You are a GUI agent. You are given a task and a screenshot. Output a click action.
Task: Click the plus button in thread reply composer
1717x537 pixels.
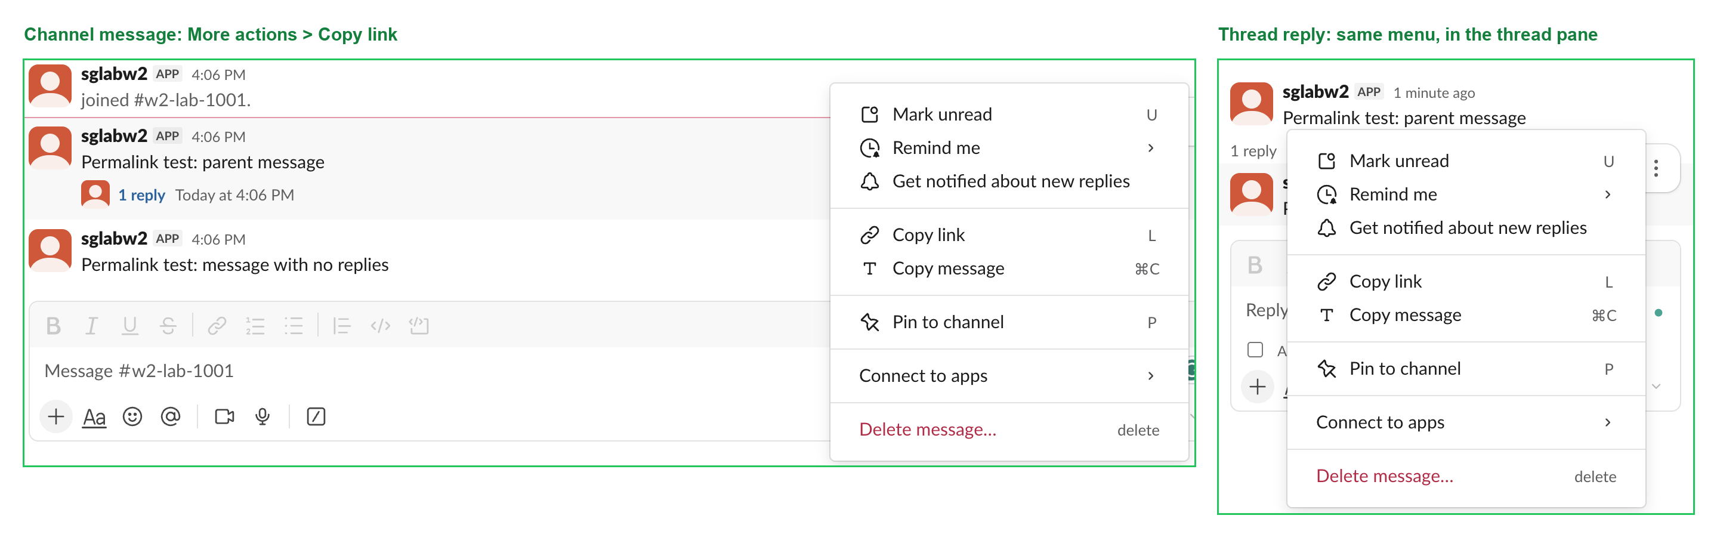1258,387
